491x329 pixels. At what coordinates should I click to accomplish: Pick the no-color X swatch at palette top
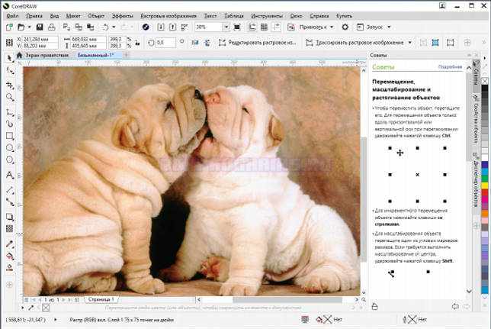[x=485, y=81]
